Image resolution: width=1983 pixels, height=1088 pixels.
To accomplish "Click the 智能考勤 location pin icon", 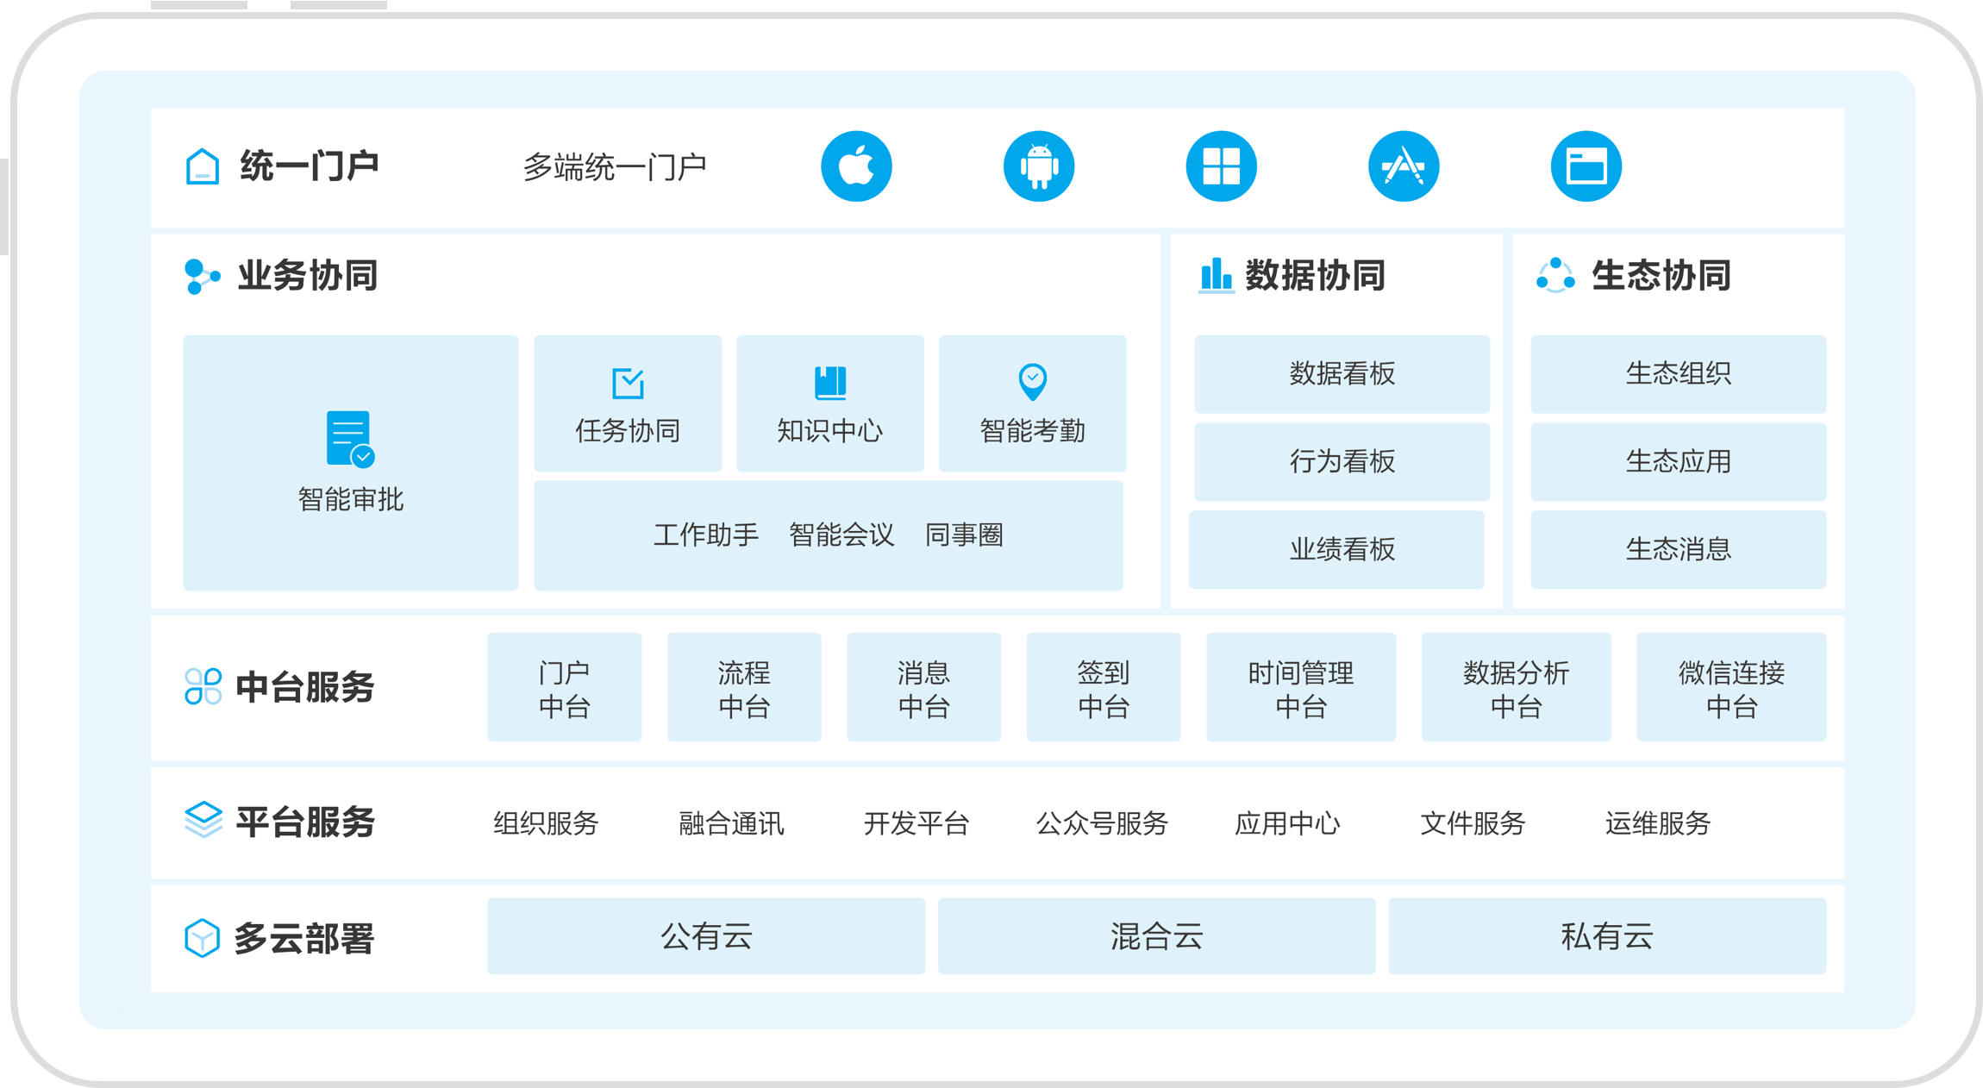I will [x=1032, y=380].
